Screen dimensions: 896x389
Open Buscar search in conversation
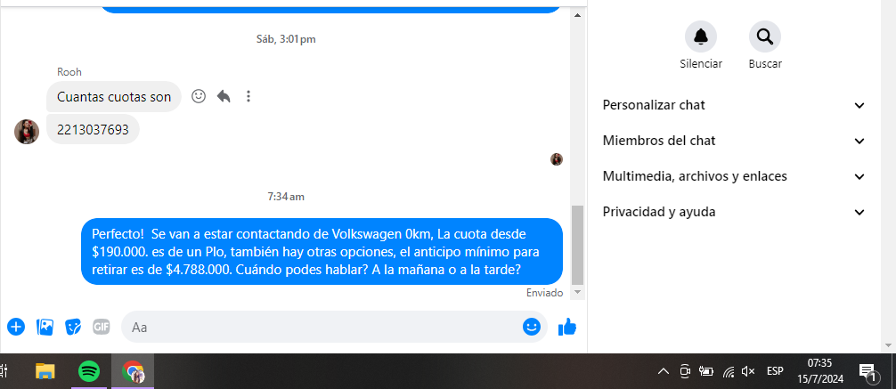[764, 36]
